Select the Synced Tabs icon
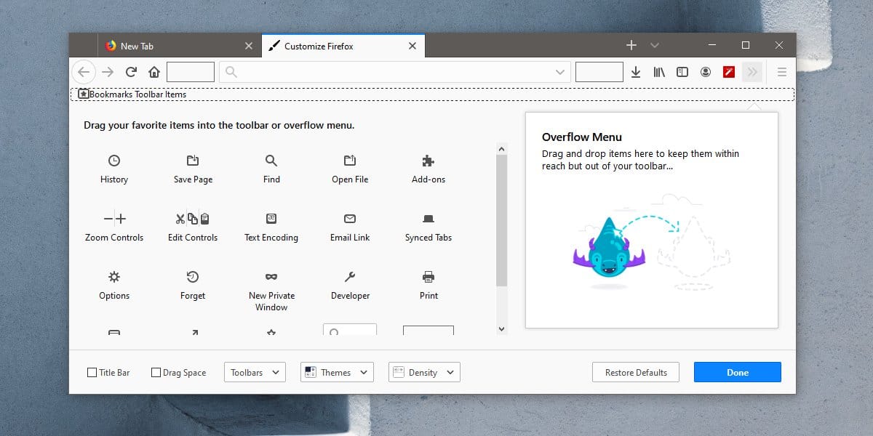Screen dimensions: 873x436 (428, 219)
